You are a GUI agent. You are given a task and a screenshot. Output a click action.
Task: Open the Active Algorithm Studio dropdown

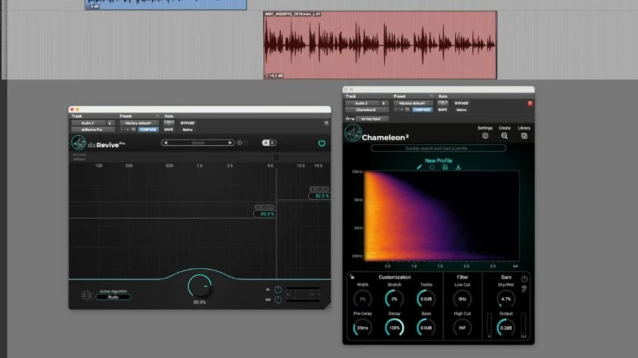pos(113,297)
